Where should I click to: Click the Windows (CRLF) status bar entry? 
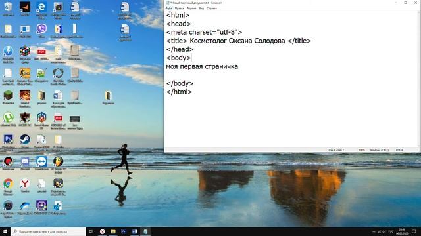coord(379,150)
